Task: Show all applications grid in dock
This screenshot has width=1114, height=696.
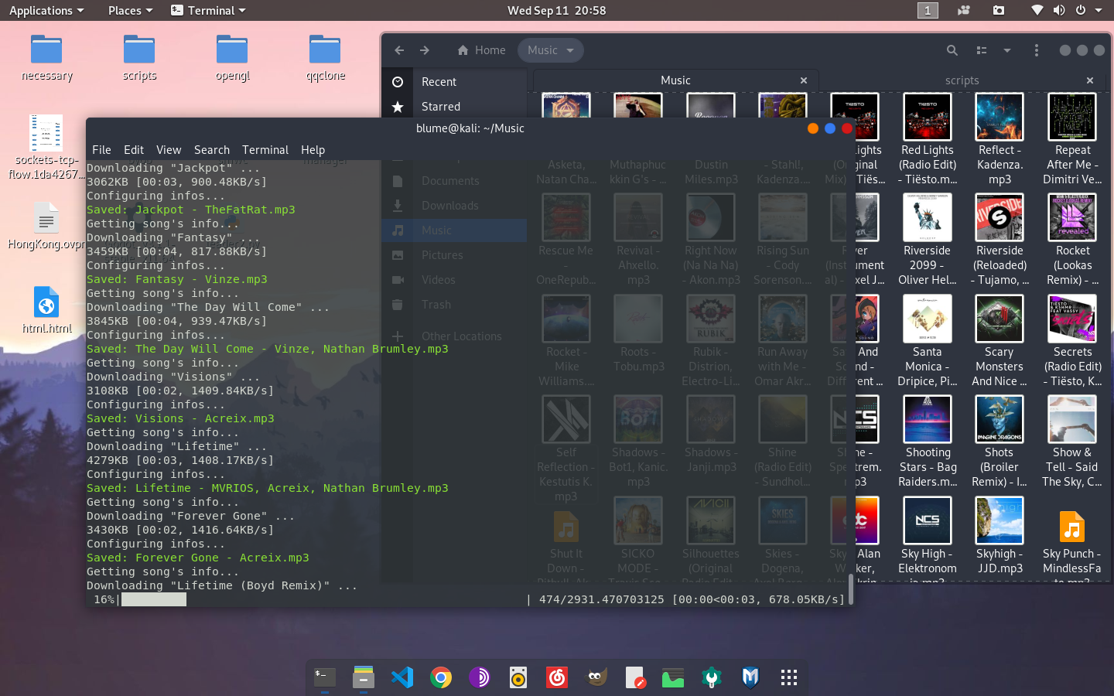Action: (789, 678)
